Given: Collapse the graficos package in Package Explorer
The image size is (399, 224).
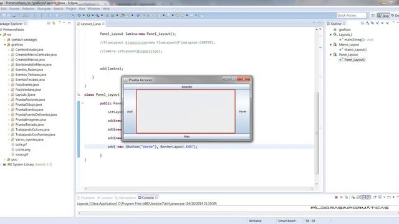Looking at the screenshot, I should click(5, 45).
